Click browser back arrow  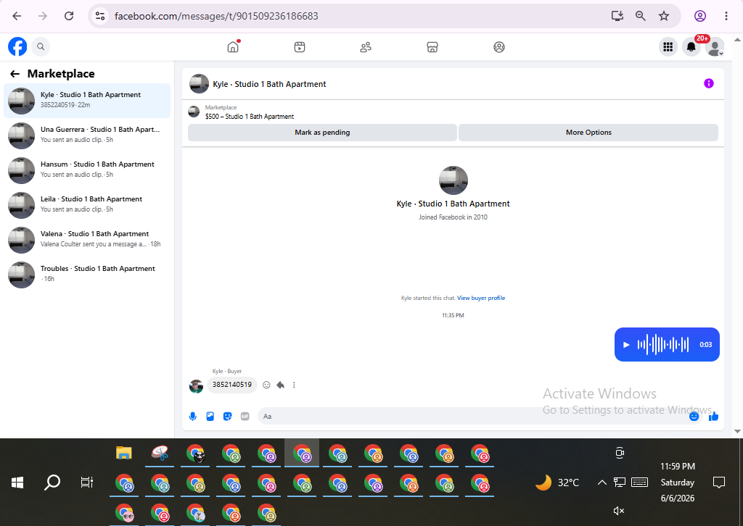(17, 16)
